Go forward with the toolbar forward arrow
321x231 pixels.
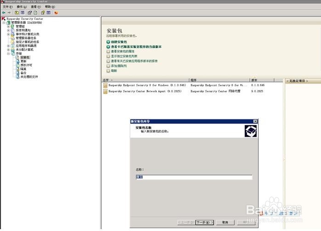(x=9, y=13)
